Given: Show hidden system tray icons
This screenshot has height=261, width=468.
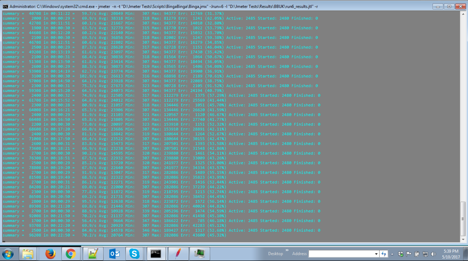Looking at the screenshot, I should (x=392, y=254).
